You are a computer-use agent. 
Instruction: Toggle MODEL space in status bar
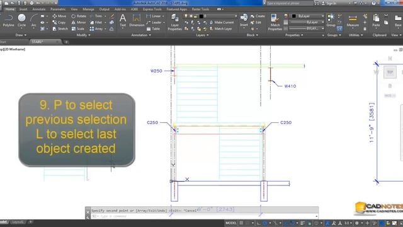click(231, 223)
